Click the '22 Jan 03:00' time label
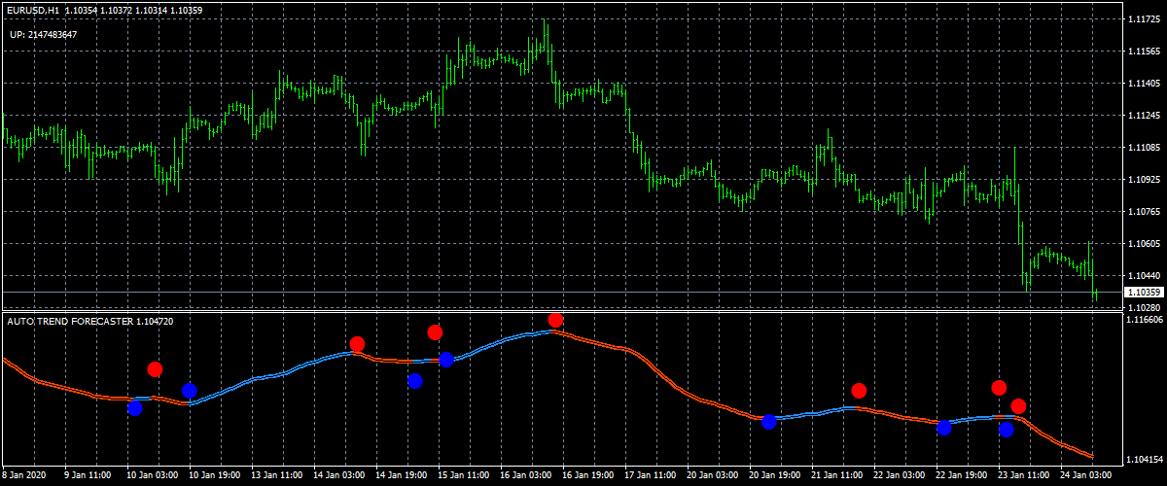The width and height of the screenshot is (1167, 486). pos(898,476)
